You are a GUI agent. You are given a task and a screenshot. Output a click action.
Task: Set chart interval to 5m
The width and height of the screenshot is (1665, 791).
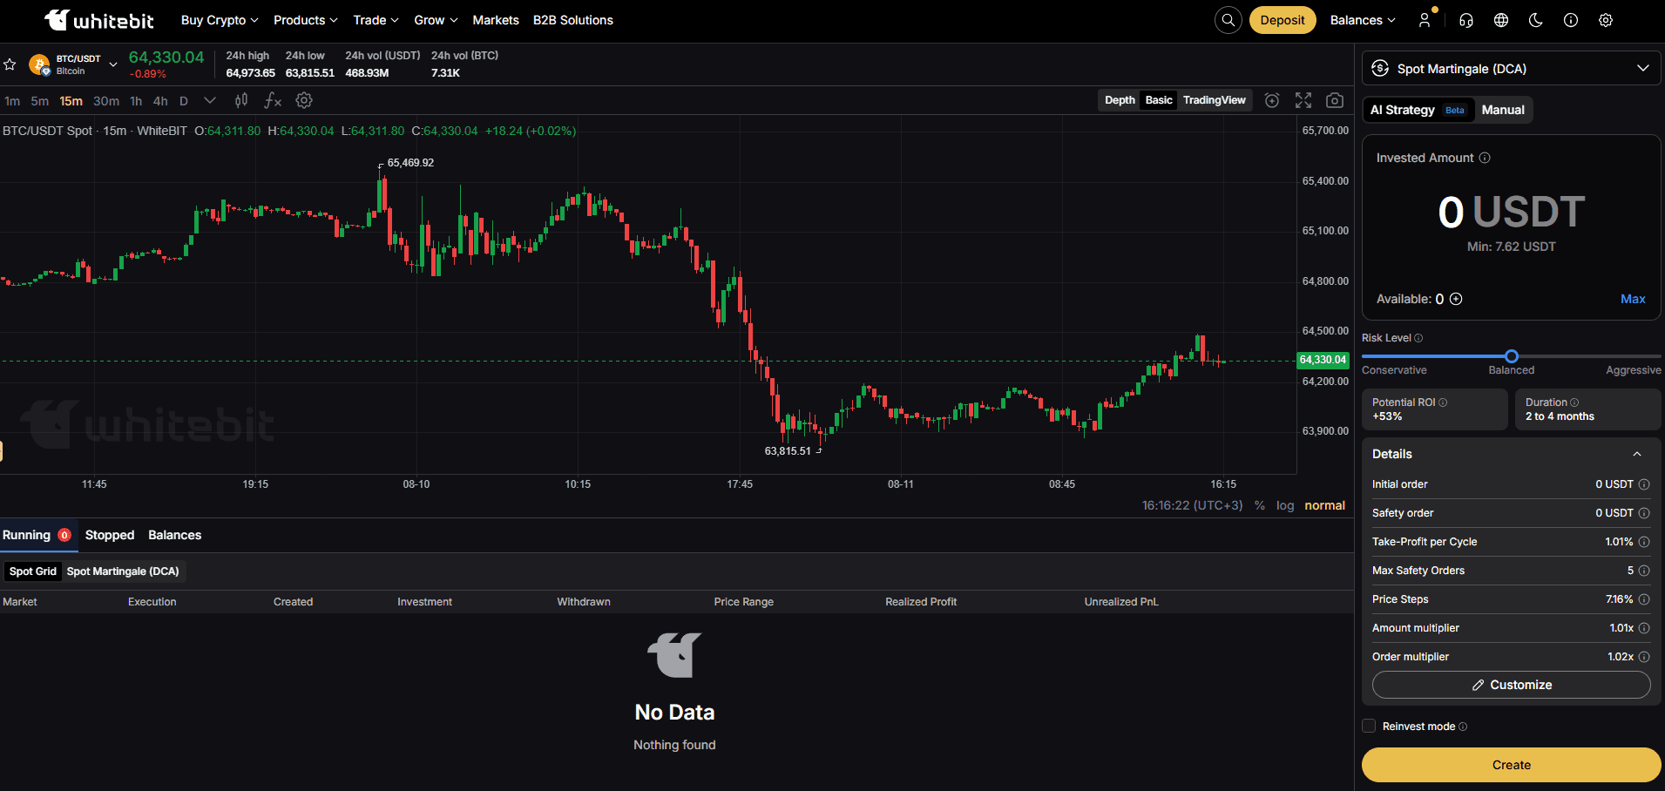point(40,101)
